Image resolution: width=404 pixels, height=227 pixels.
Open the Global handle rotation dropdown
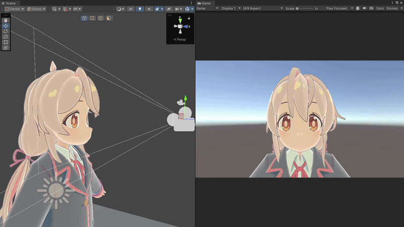(x=36, y=9)
